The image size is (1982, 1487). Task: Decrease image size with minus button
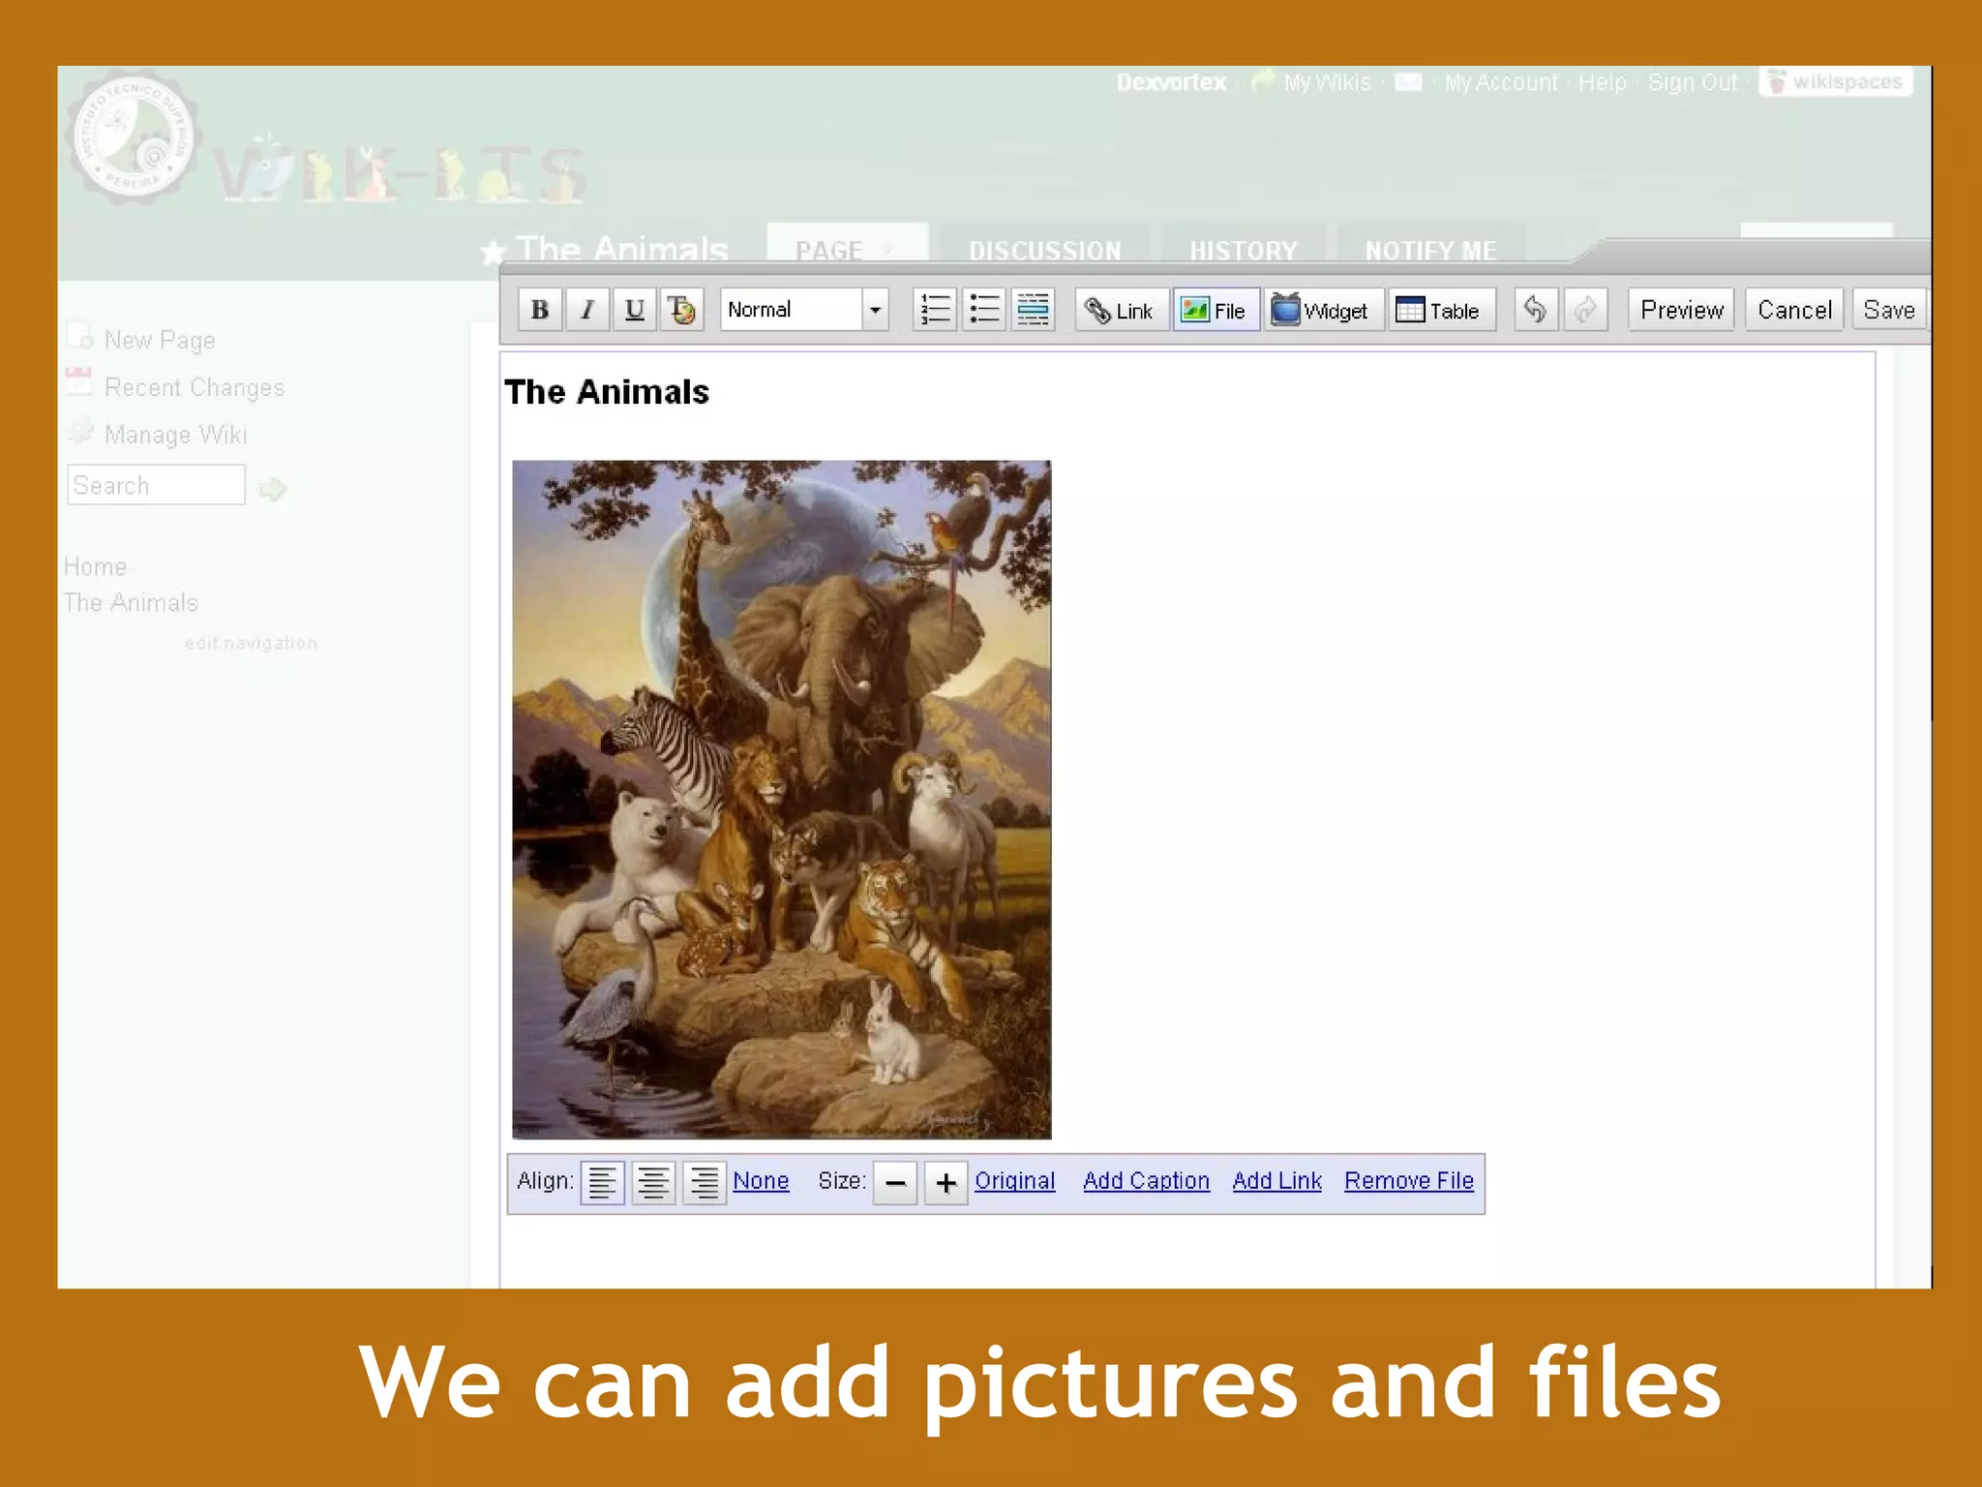click(895, 1182)
